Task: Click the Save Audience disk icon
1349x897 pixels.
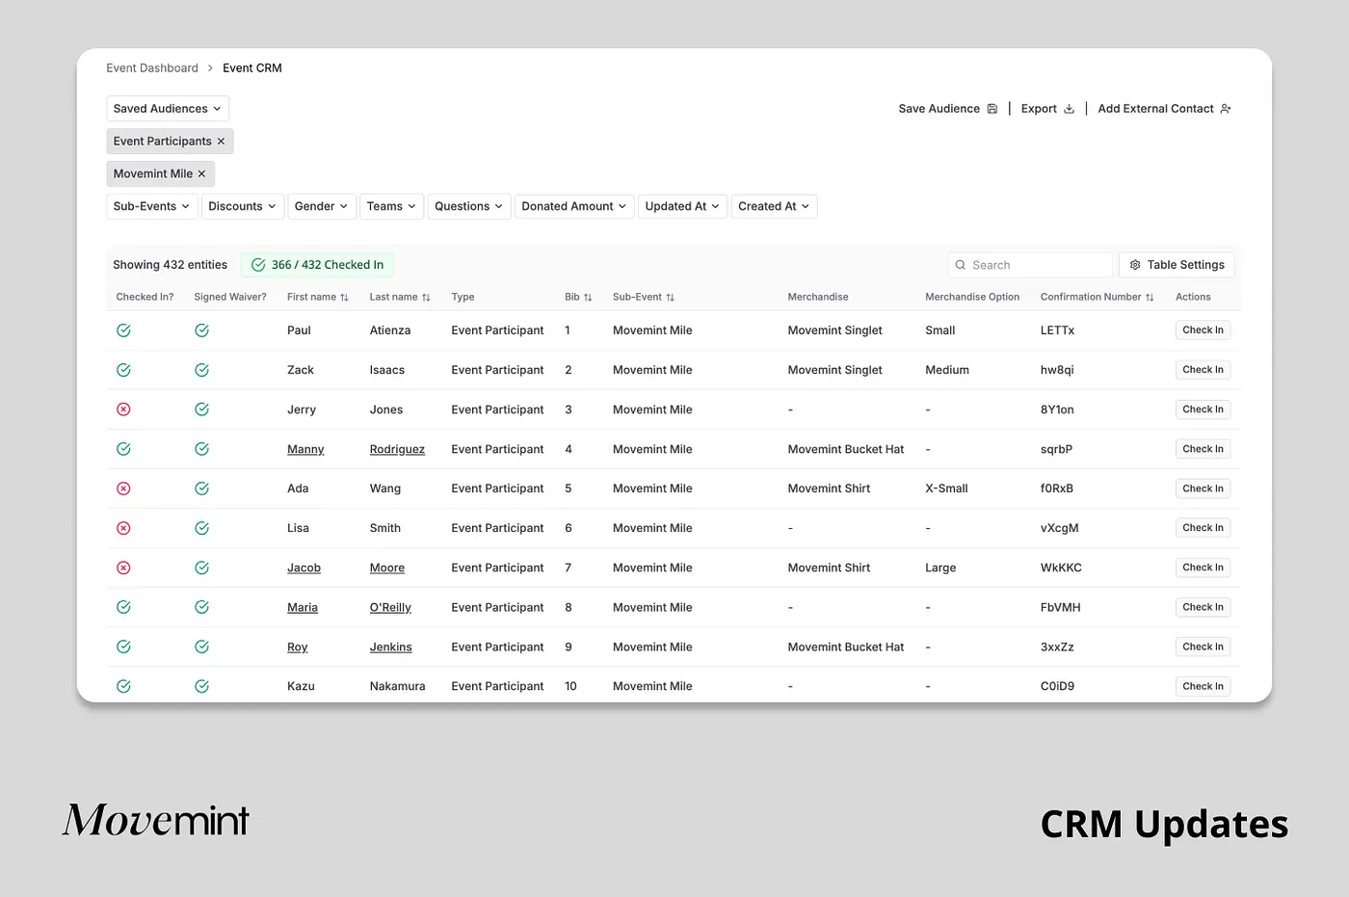Action: tap(992, 109)
